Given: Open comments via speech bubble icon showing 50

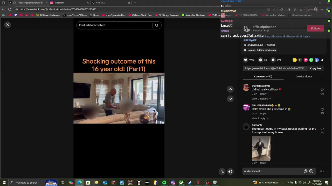Looking at the screenshot, I should click(261, 60).
